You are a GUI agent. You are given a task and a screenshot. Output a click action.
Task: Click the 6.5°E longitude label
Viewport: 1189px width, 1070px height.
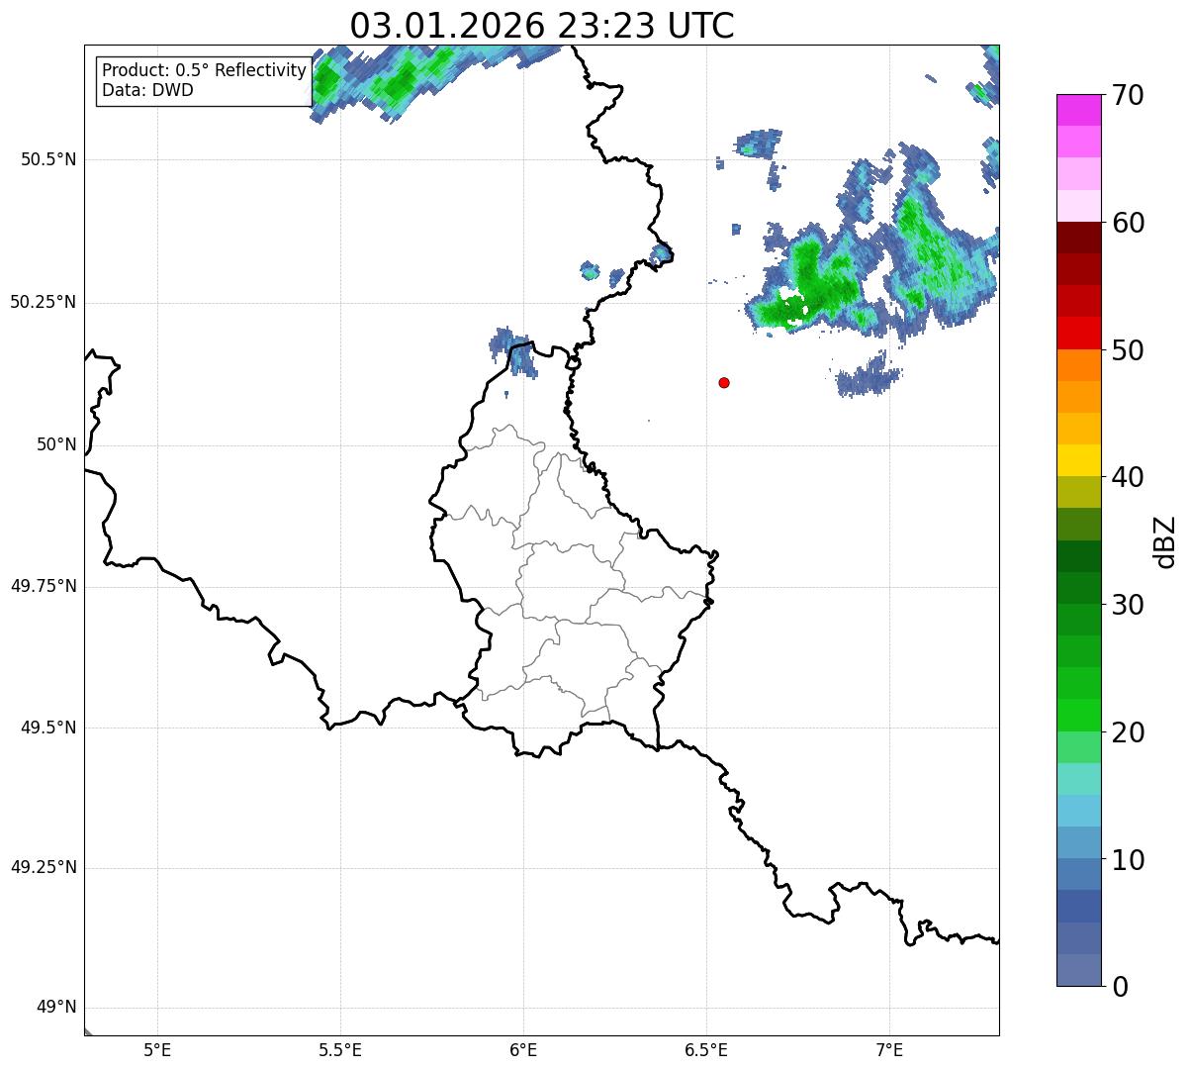coord(706,1050)
